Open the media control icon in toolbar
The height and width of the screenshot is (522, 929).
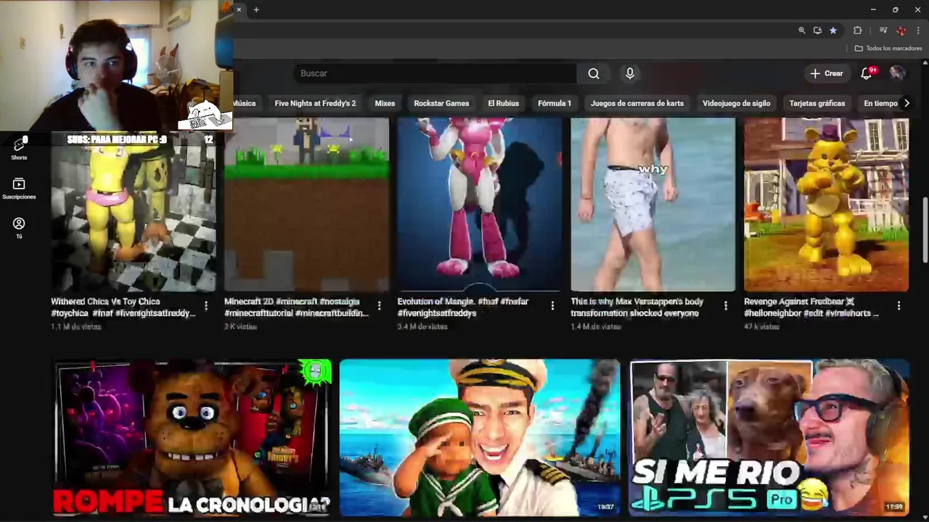(883, 30)
